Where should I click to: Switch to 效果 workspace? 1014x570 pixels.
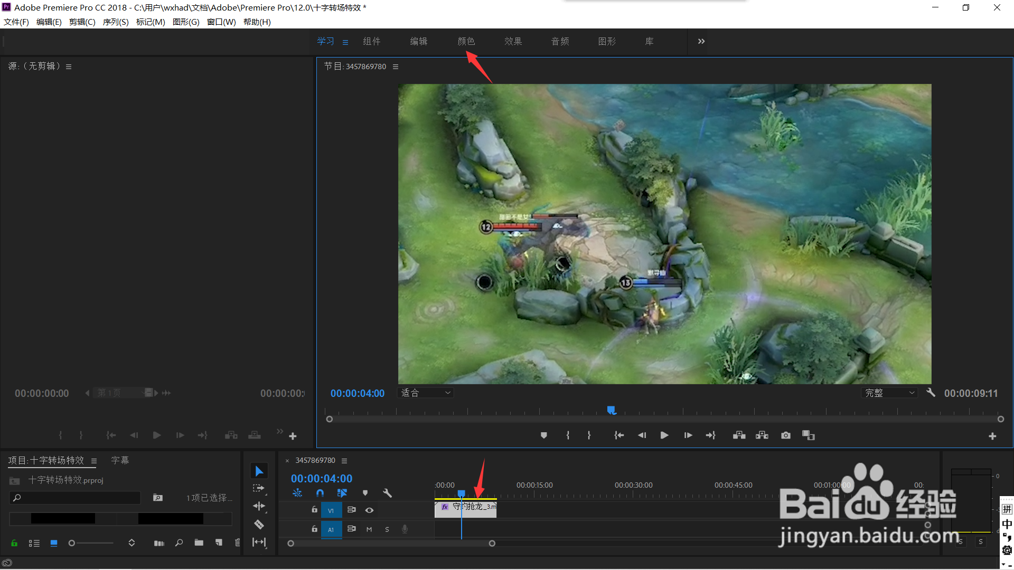click(x=513, y=41)
